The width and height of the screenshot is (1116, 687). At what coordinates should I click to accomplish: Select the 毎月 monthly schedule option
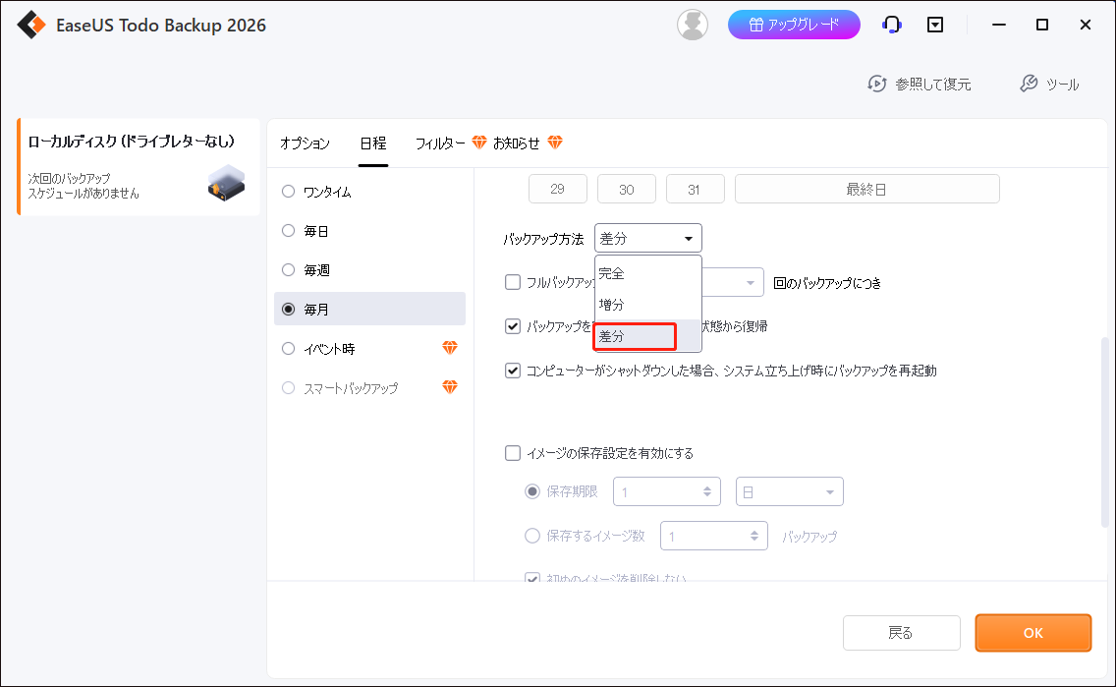(x=369, y=309)
